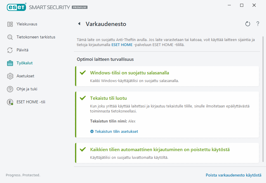The height and width of the screenshot is (183, 266).
Task: Select the Tietokoneen tarkistus scan icon
Action: pyautogui.click(x=10, y=37)
